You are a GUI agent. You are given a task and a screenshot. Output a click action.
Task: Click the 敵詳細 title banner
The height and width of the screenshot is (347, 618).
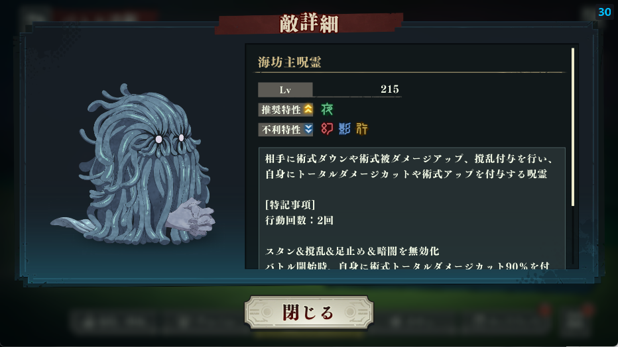pyautogui.click(x=309, y=23)
